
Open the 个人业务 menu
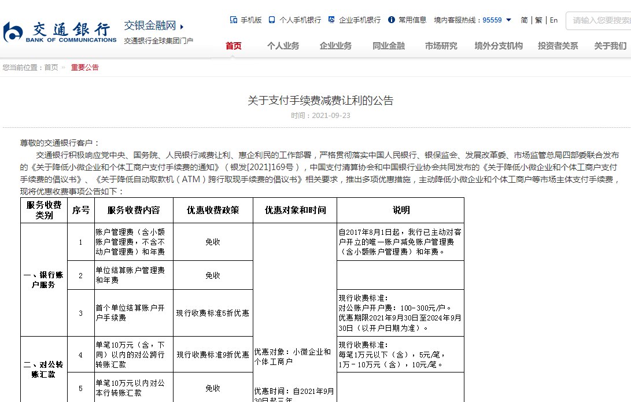pyautogui.click(x=283, y=46)
